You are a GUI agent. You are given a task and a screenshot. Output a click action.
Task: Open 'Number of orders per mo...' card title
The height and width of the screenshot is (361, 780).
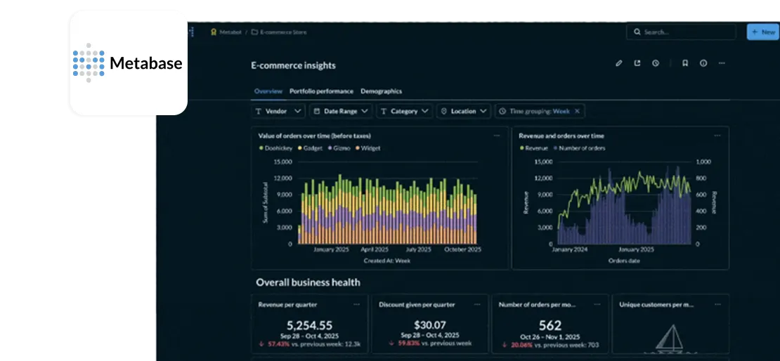538,304
